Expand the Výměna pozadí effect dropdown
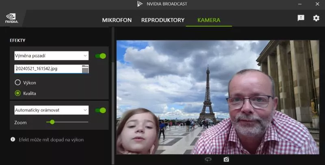Screen dimensions: 325x165 tap(51, 56)
